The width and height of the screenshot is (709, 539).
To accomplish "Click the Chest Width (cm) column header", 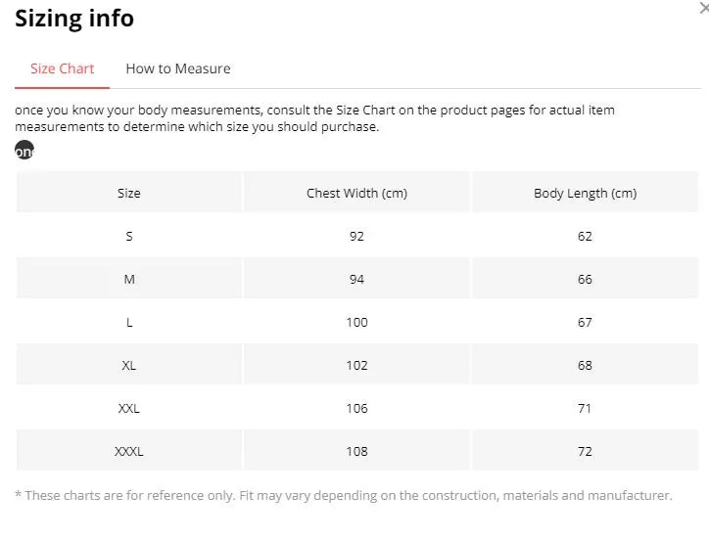I will 356,193.
